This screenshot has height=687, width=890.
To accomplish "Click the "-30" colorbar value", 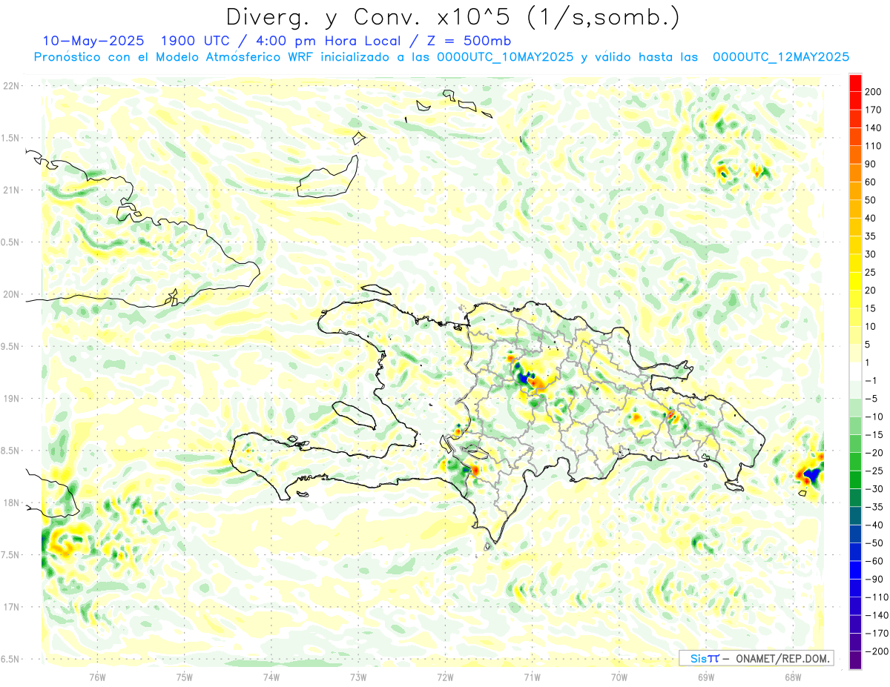I will pyautogui.click(x=874, y=489).
